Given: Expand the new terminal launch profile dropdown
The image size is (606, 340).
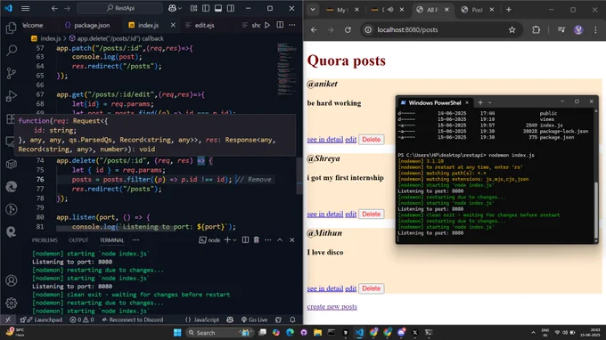Looking at the screenshot, I should (234, 240).
